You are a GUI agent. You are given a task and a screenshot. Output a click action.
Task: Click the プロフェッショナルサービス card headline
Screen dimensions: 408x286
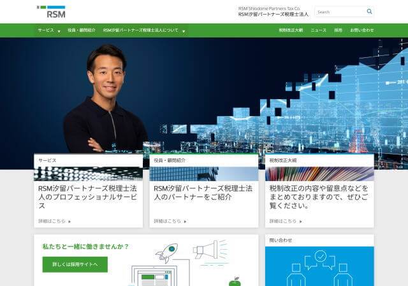(87, 197)
